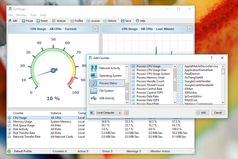Viewport: 238px width, 159px height.
Task: Enable the IDMan process checkbox
Action: point(181,89)
